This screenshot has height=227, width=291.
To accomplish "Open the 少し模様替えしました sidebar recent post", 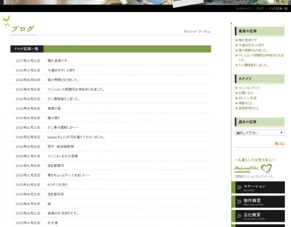I will (253, 65).
